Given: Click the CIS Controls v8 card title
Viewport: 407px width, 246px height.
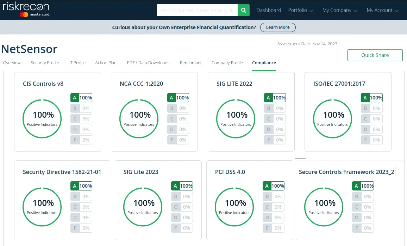Looking at the screenshot, I should [x=43, y=84].
